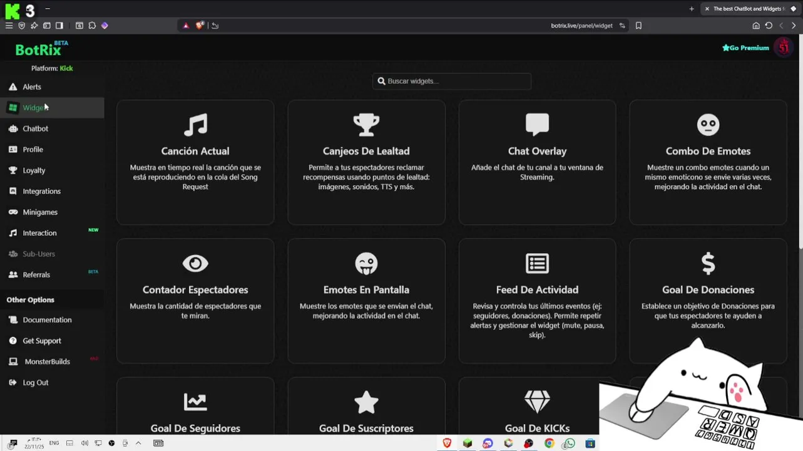Click the Canjeos De Lealtad trophy icon

coord(366,125)
